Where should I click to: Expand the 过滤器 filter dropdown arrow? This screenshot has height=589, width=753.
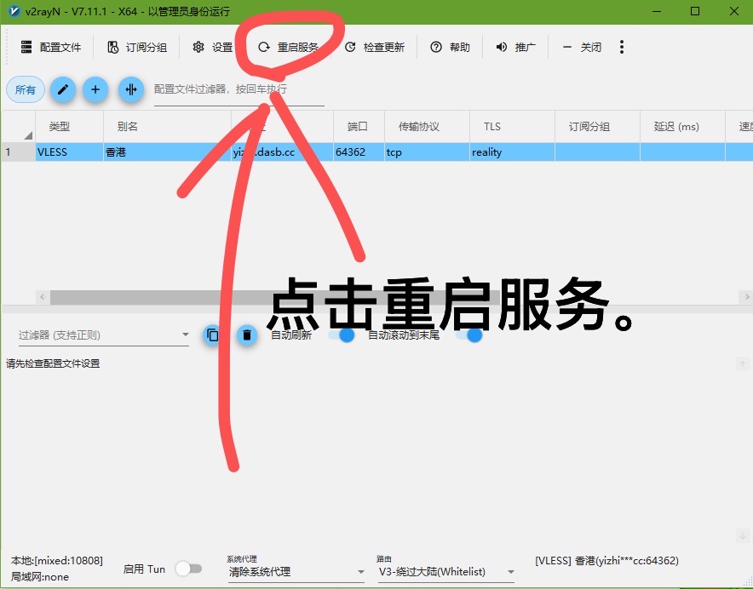pos(185,335)
